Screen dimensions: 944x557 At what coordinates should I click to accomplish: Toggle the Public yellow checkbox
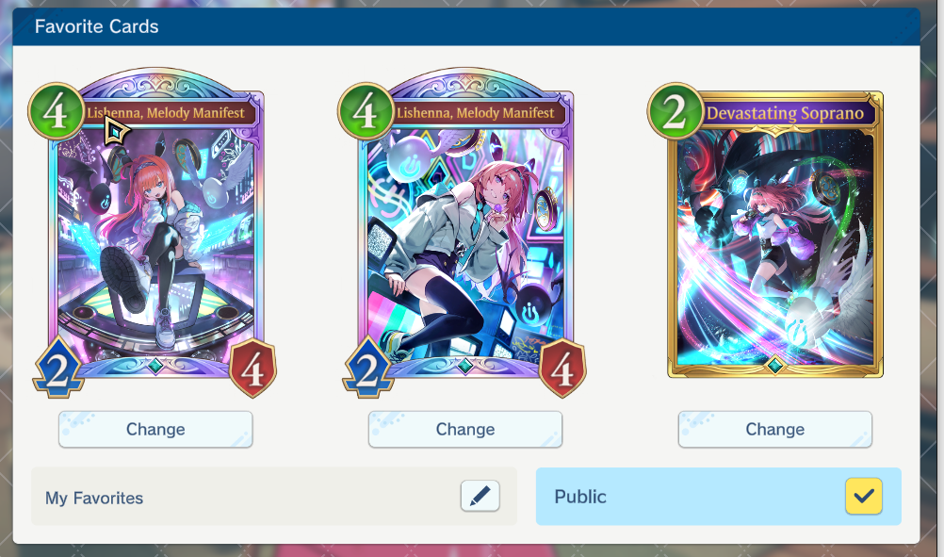click(x=863, y=496)
